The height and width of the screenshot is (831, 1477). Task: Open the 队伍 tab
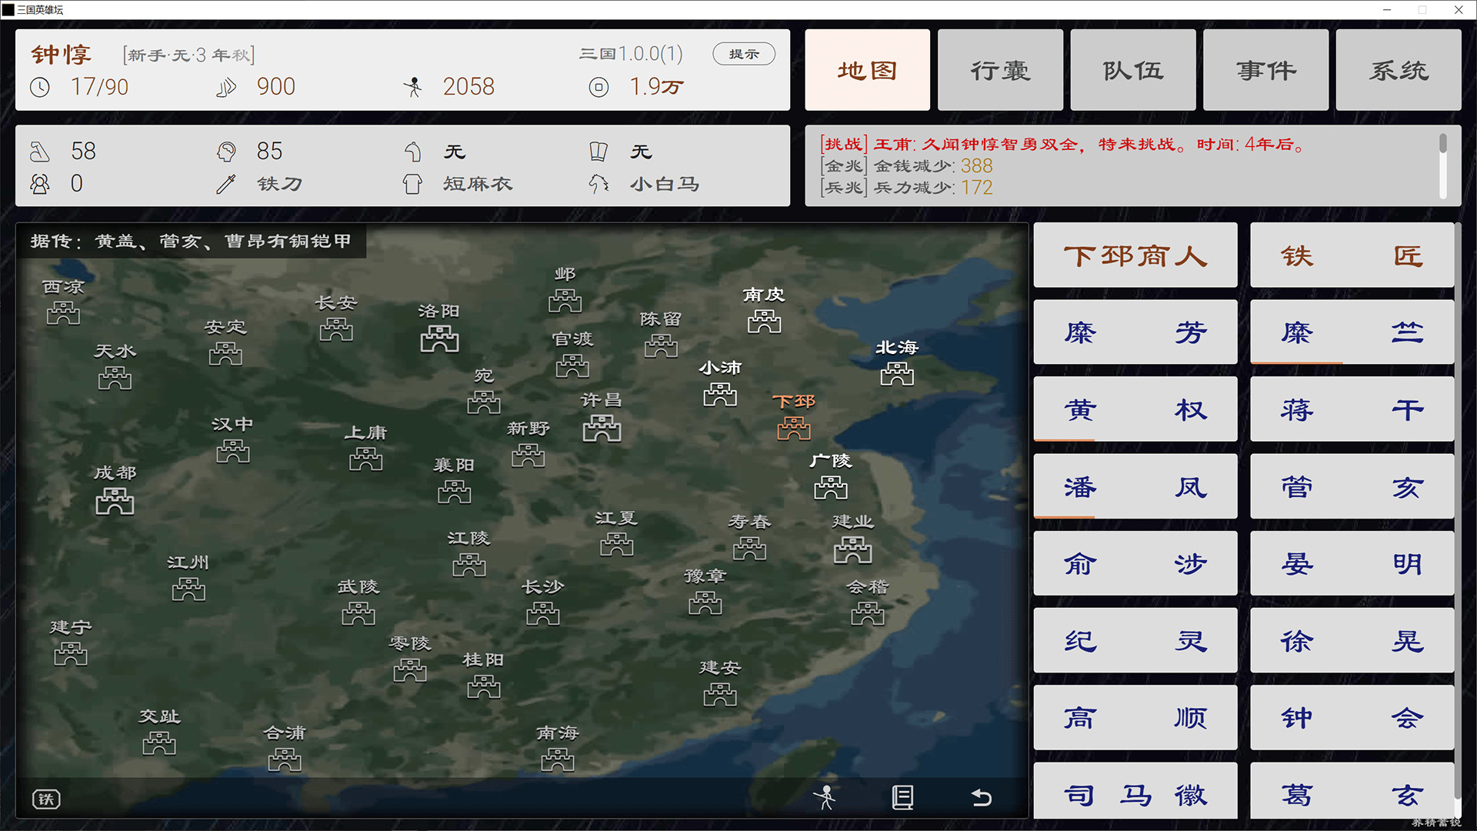coord(1132,69)
